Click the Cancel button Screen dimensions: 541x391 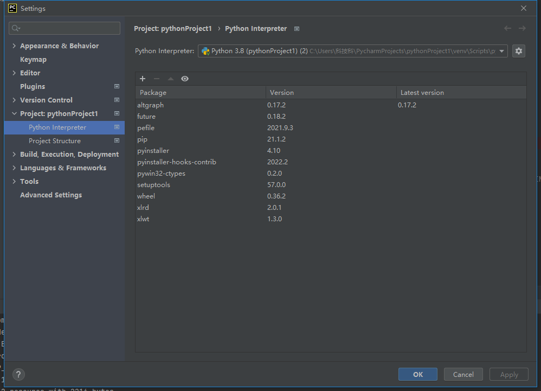[x=463, y=374]
